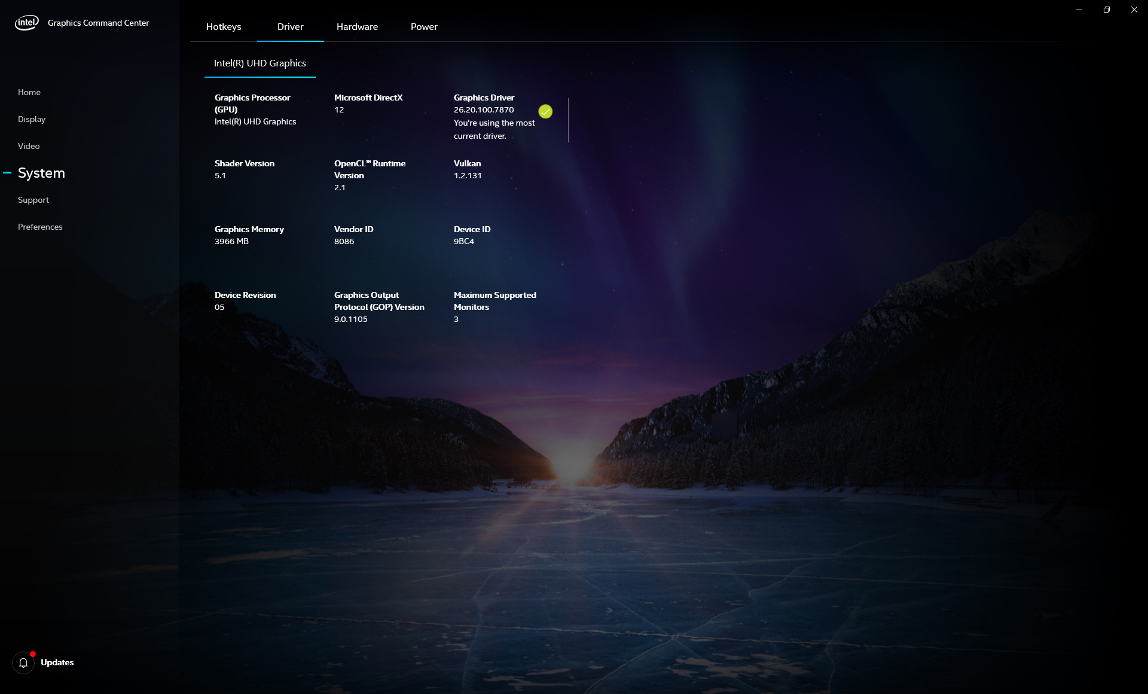The image size is (1148, 694).
Task: Click the Graphics Driver heading
Action: 484,98
